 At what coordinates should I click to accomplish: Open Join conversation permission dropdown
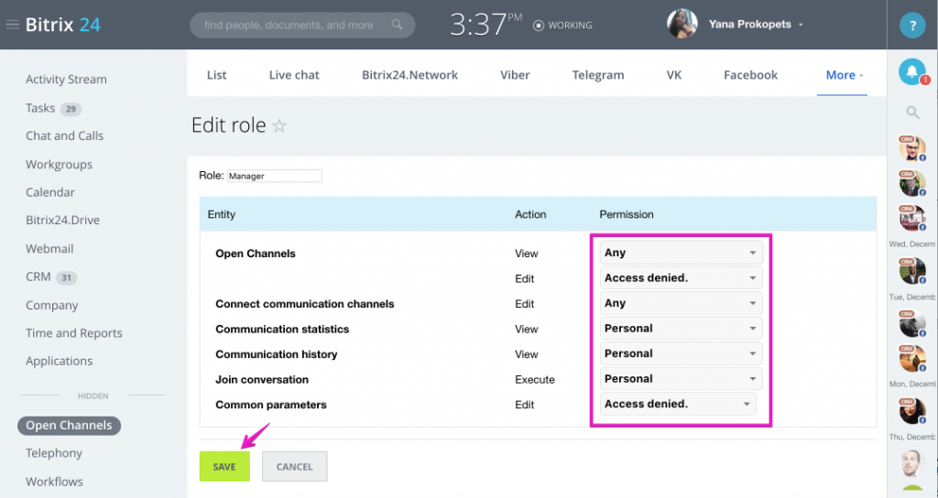[x=681, y=378]
